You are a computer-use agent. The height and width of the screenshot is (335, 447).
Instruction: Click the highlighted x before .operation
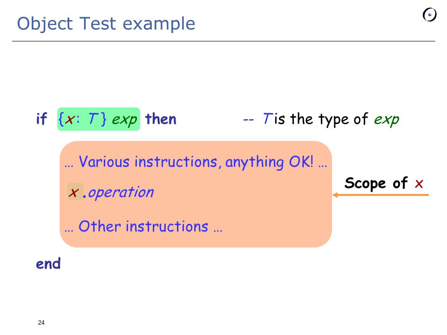pyautogui.click(x=75, y=191)
